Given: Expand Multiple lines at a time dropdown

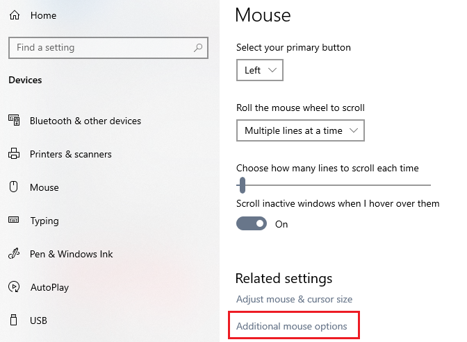Looking at the screenshot, I should [300, 130].
